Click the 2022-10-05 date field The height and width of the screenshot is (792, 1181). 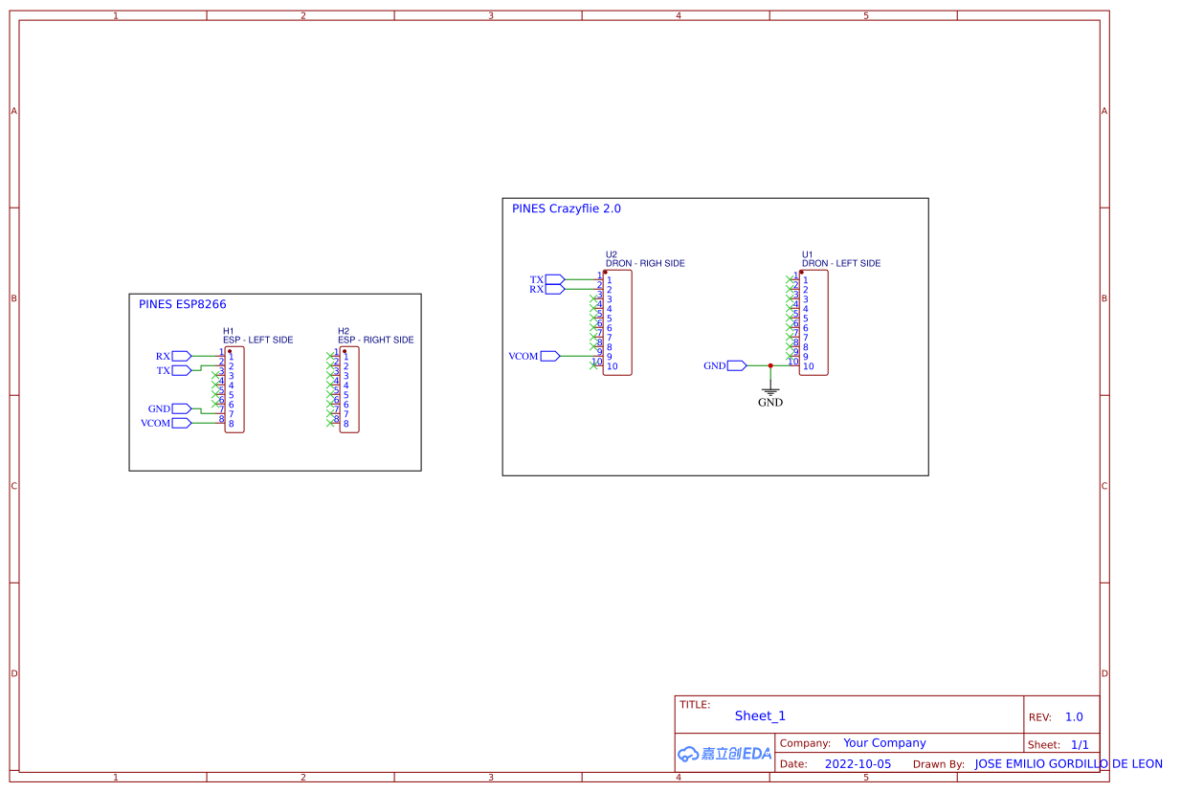point(858,764)
